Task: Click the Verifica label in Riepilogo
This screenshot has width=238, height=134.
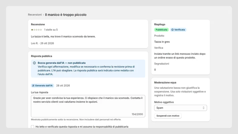Action: click(x=159, y=48)
